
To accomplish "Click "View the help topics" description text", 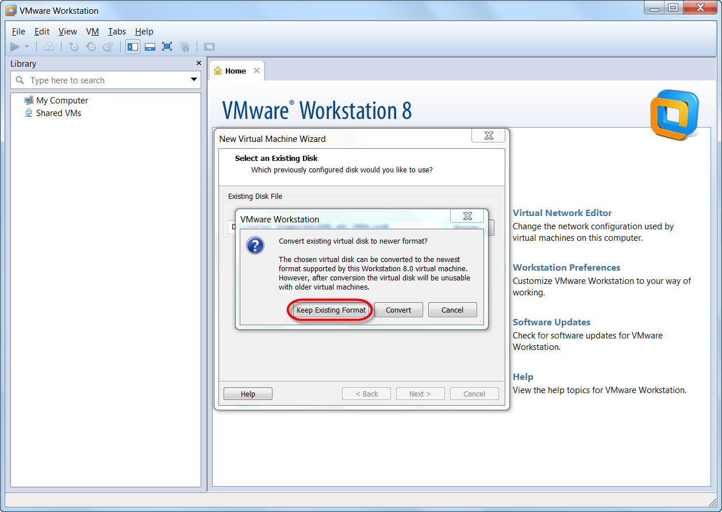I will 600,390.
